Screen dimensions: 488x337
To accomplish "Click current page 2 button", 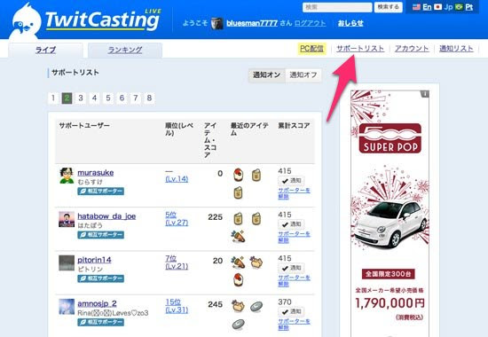I will point(67,98).
